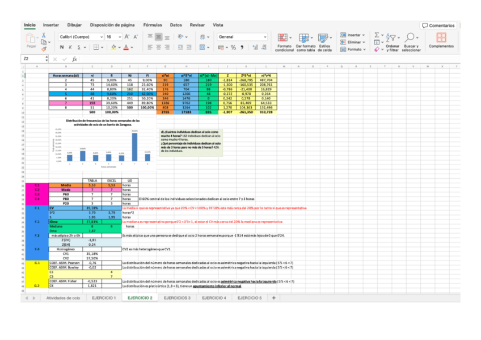Click the Pegar clipboard icon
The width and height of the screenshot is (481, 340).
[x=31, y=39]
